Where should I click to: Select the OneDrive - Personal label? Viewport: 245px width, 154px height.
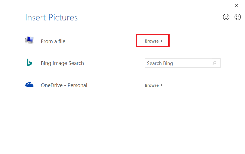pyautogui.click(x=64, y=85)
